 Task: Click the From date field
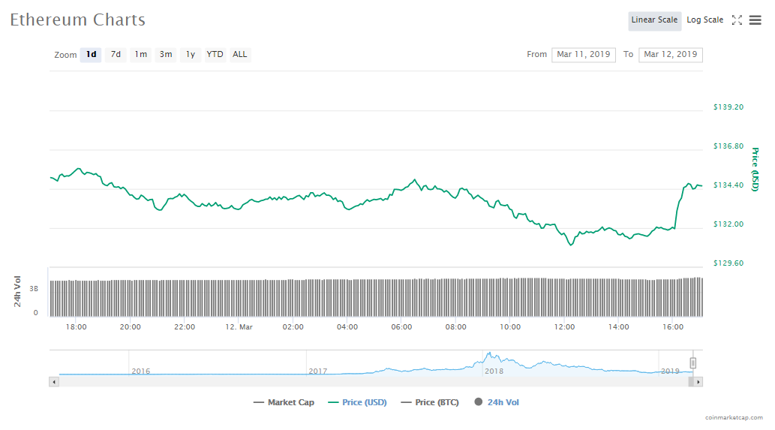(x=584, y=55)
